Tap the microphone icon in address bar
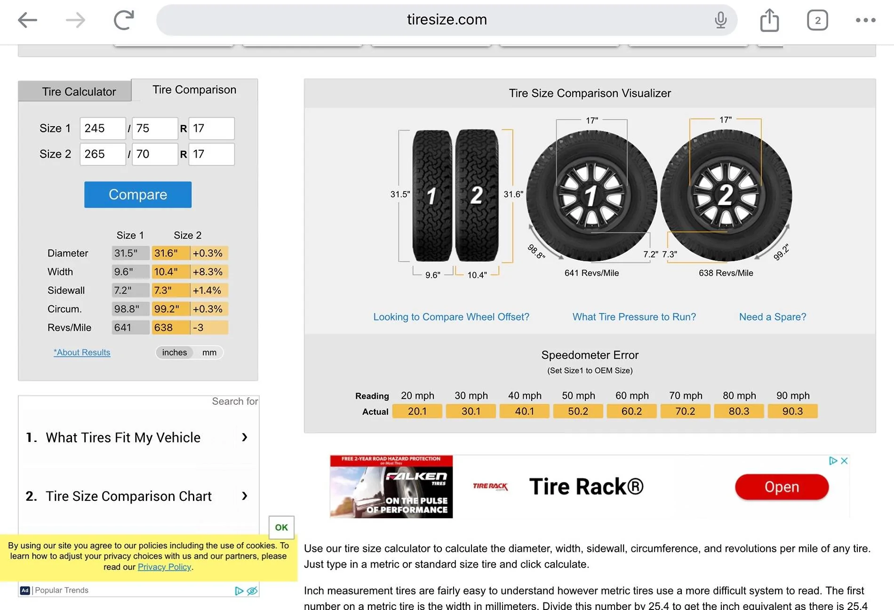The height and width of the screenshot is (610, 894). [720, 20]
